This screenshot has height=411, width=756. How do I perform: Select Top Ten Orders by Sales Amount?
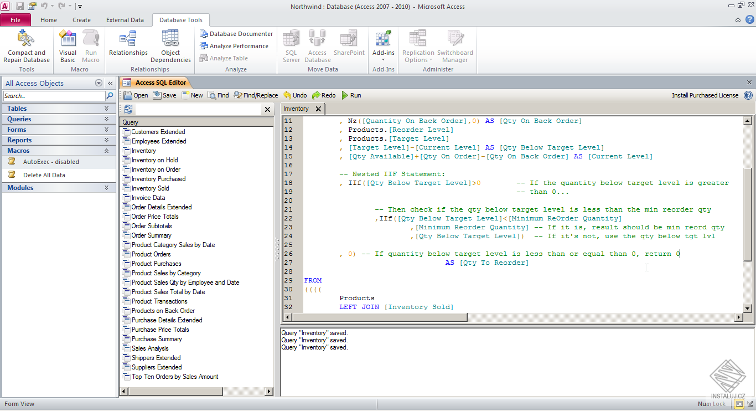tap(175, 377)
